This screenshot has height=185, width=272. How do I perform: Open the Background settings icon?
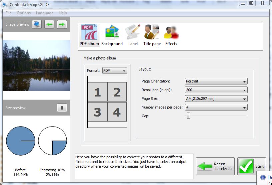point(112,35)
